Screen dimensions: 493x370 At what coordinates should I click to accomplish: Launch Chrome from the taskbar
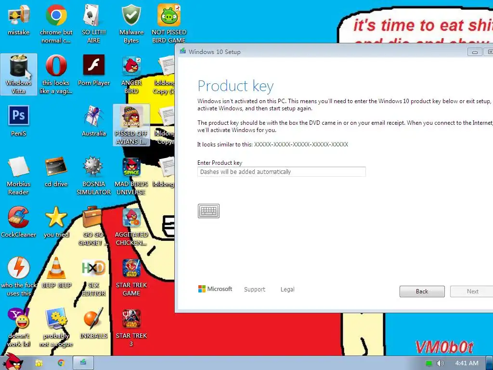pyautogui.click(x=61, y=363)
